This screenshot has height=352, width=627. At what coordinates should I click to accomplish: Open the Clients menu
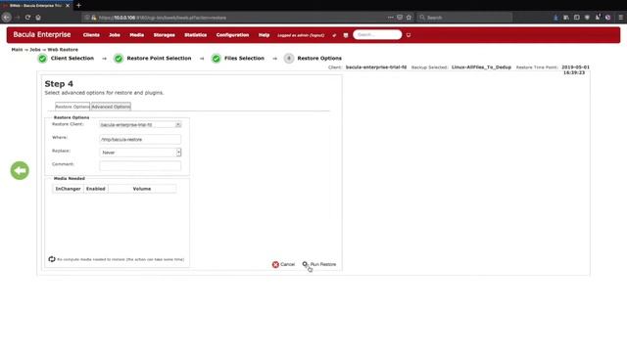(x=91, y=35)
